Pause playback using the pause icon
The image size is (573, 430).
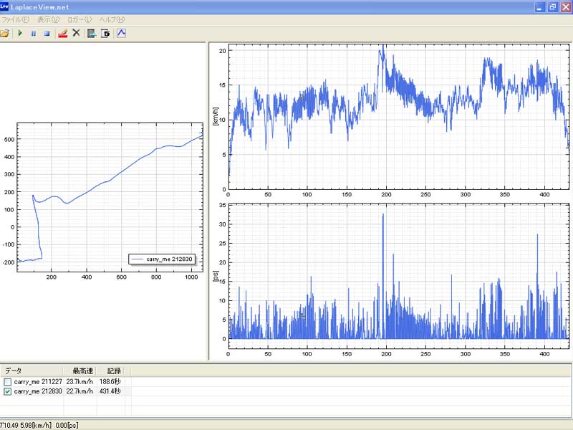pyautogui.click(x=33, y=33)
